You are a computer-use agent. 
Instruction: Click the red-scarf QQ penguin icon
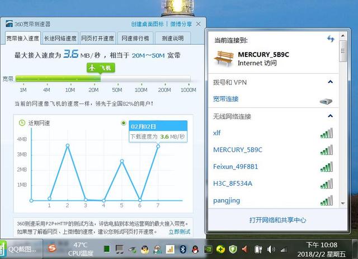(x=195, y=249)
